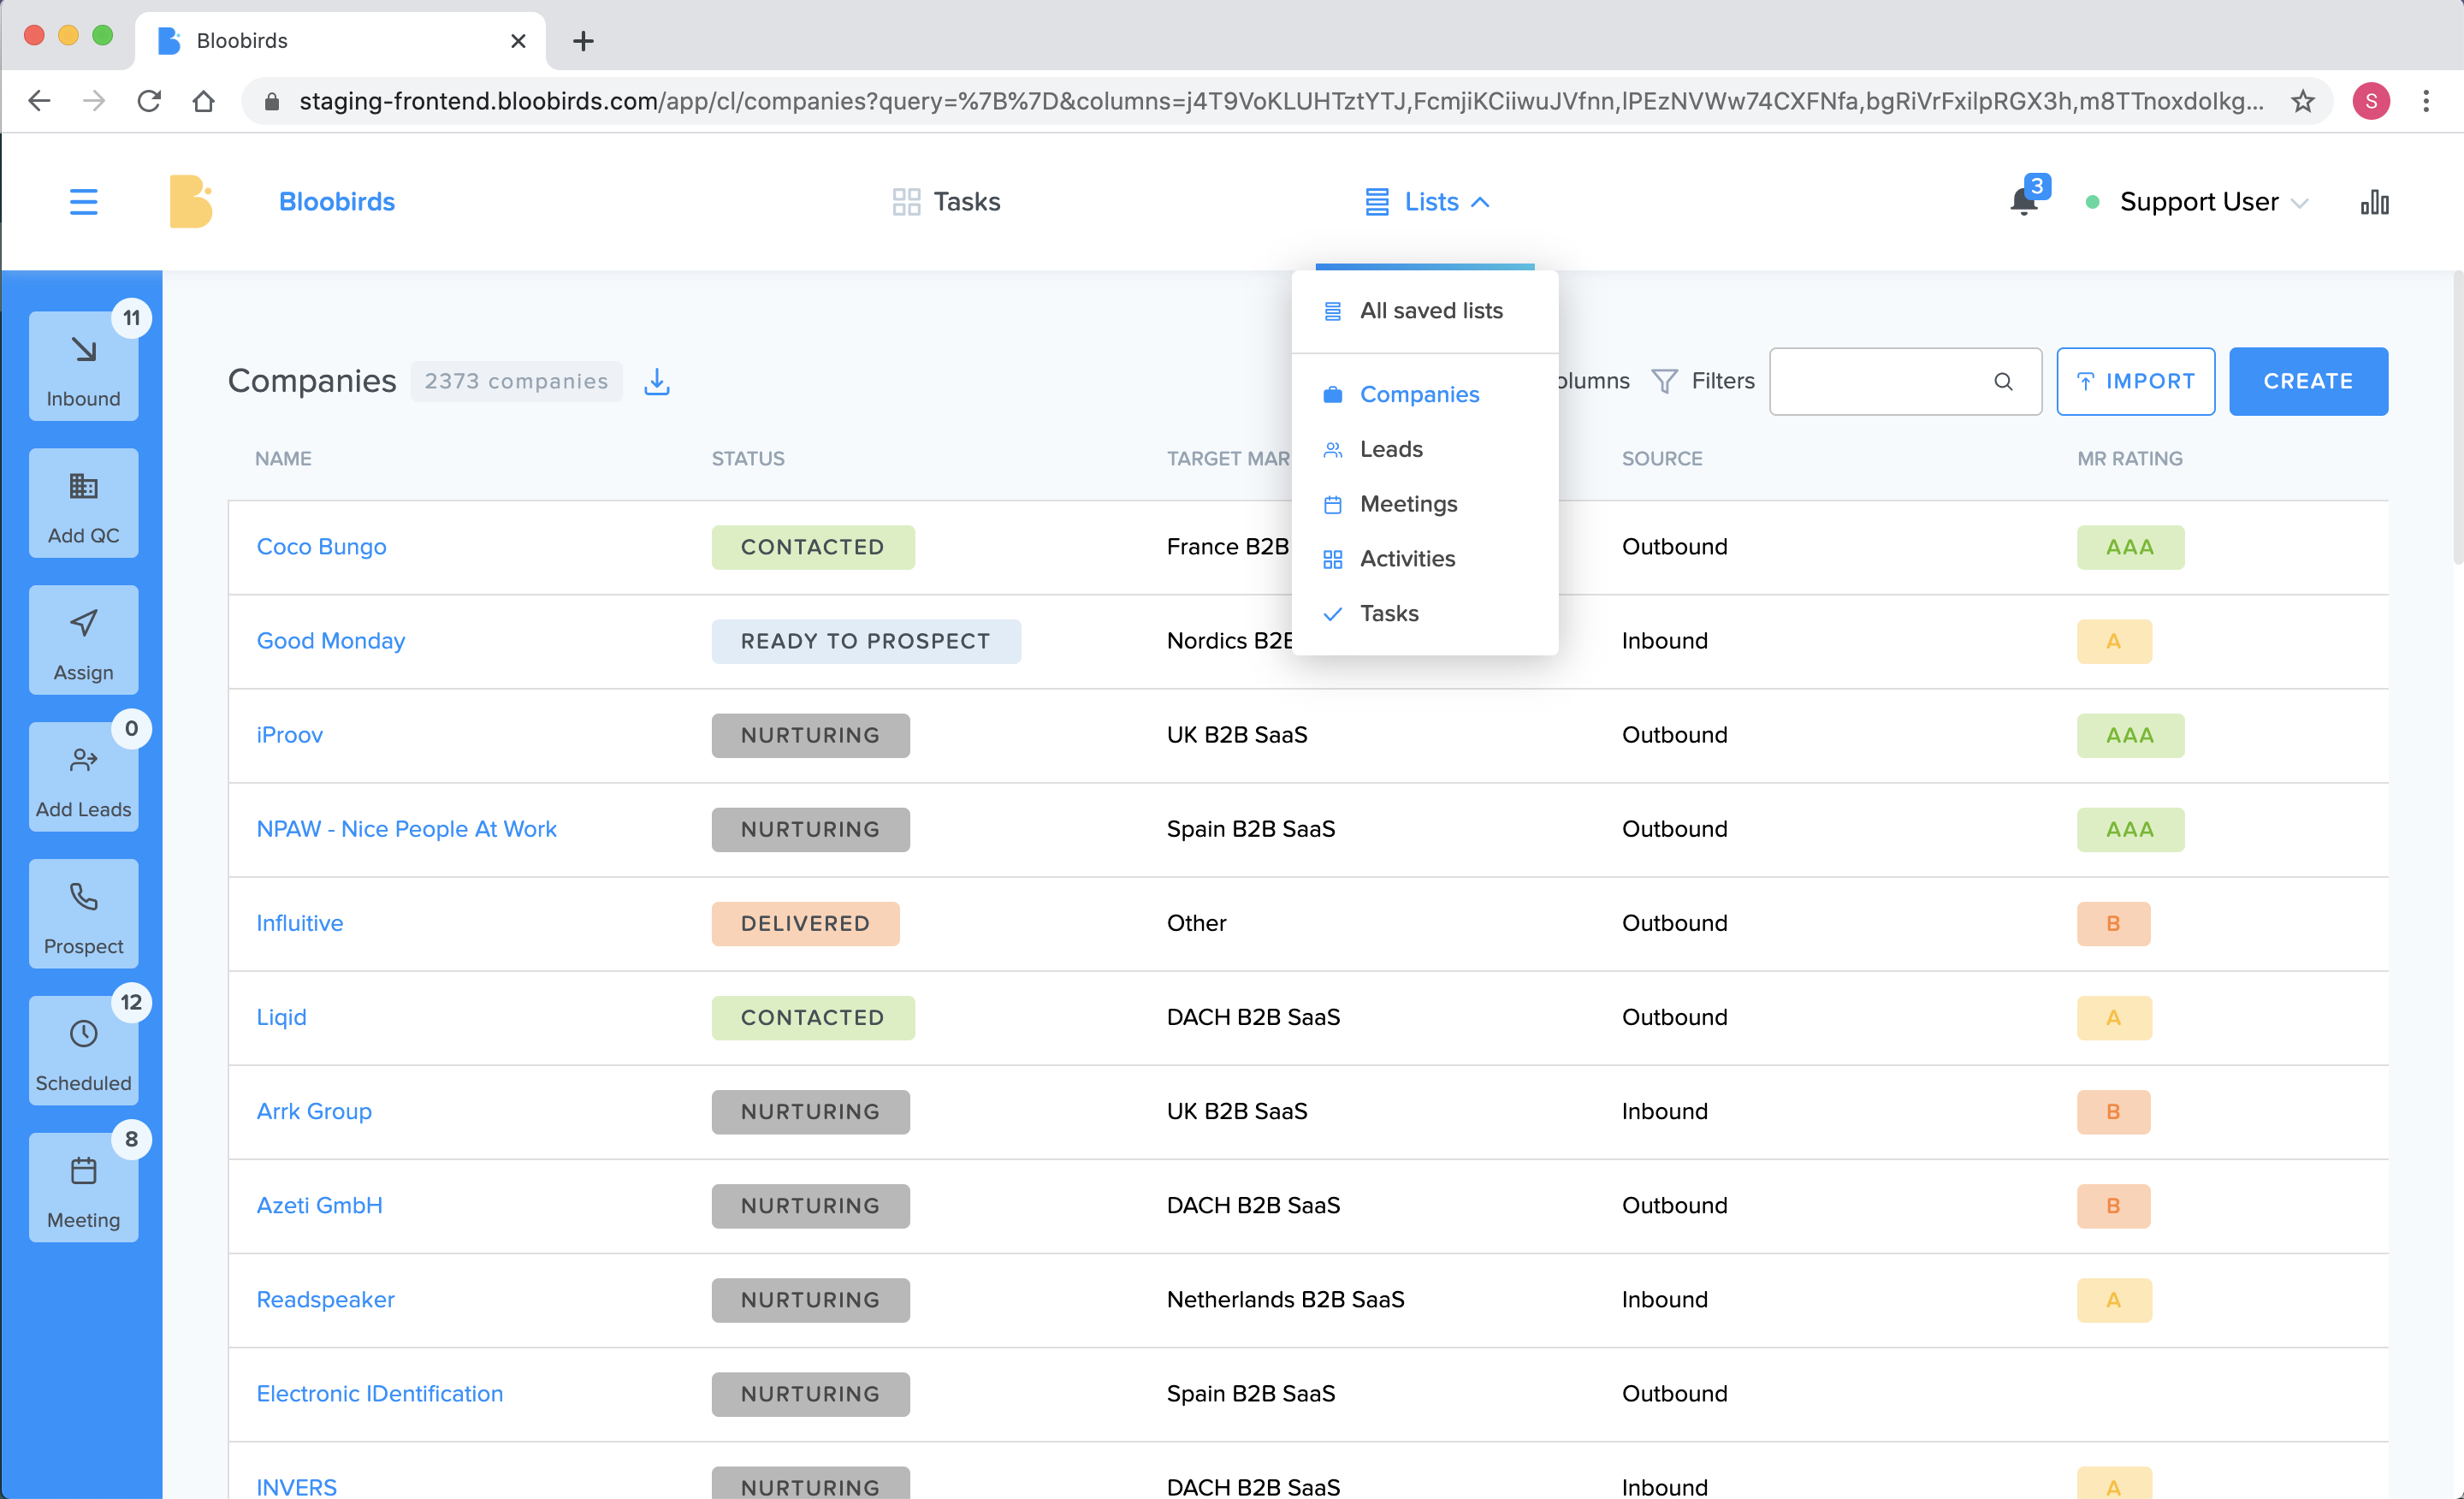The height and width of the screenshot is (1499, 2464).
Task: Click the MR RATING column header
Action: click(2129, 459)
